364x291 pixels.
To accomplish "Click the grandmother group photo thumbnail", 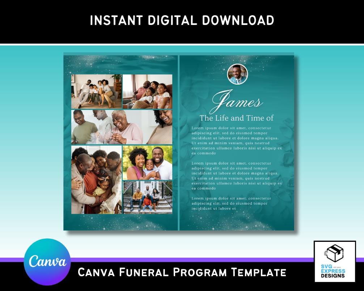I will [x=121, y=127].
